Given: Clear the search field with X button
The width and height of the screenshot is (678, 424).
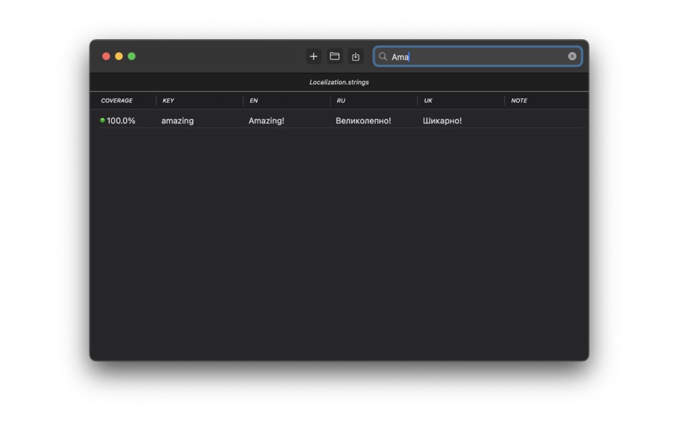Looking at the screenshot, I should tap(572, 56).
